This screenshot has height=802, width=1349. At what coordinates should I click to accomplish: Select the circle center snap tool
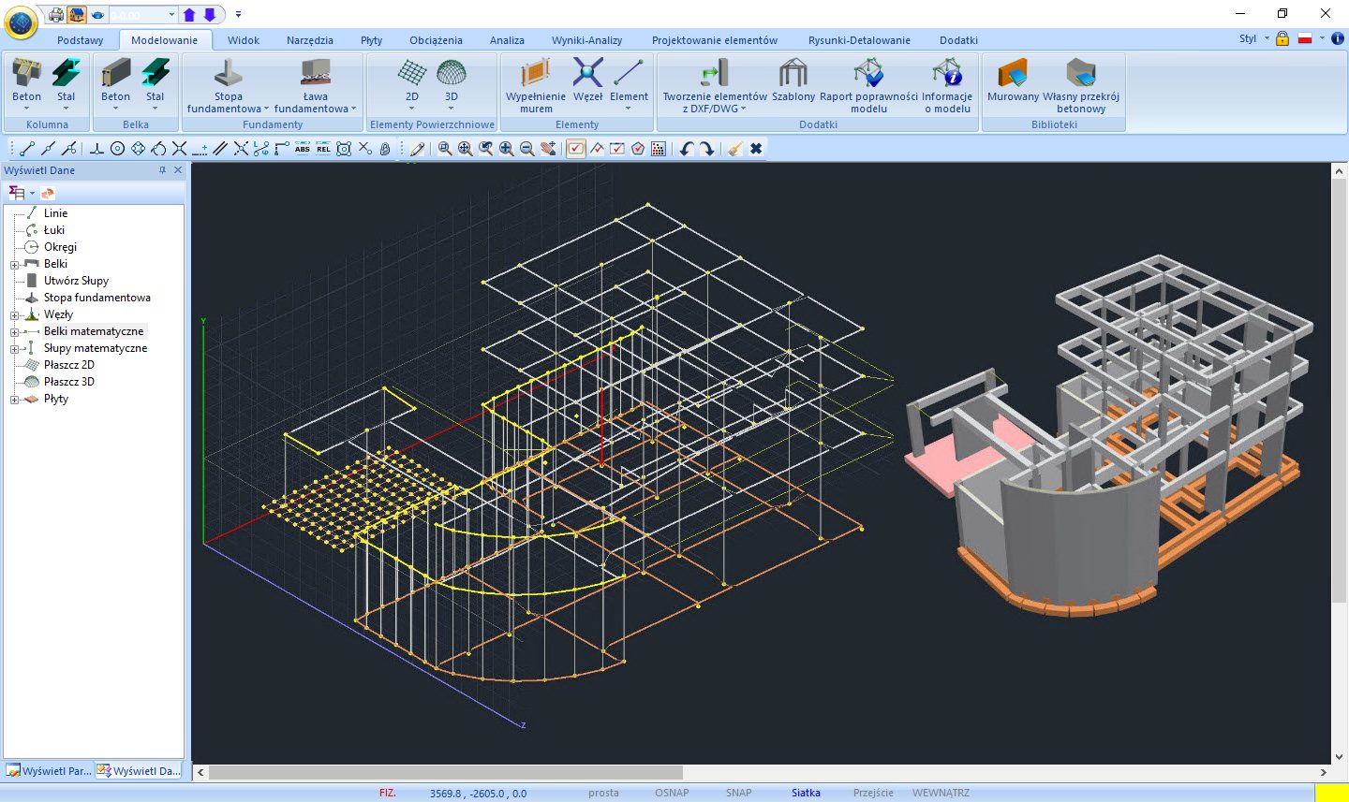(x=117, y=149)
